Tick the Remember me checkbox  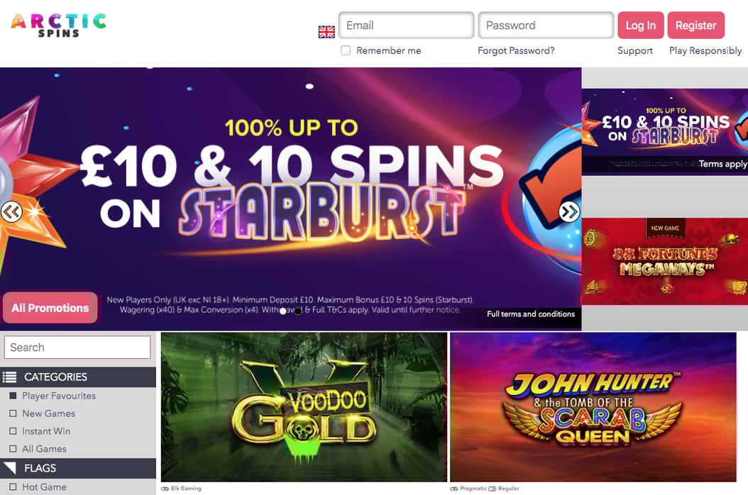tap(346, 50)
